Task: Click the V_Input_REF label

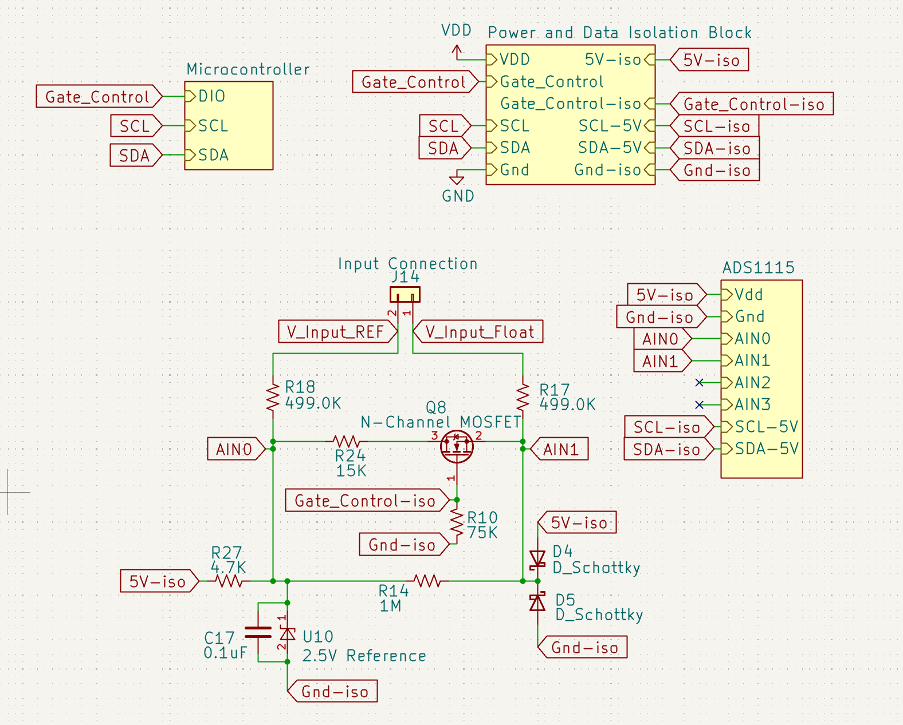Action: click(x=338, y=331)
